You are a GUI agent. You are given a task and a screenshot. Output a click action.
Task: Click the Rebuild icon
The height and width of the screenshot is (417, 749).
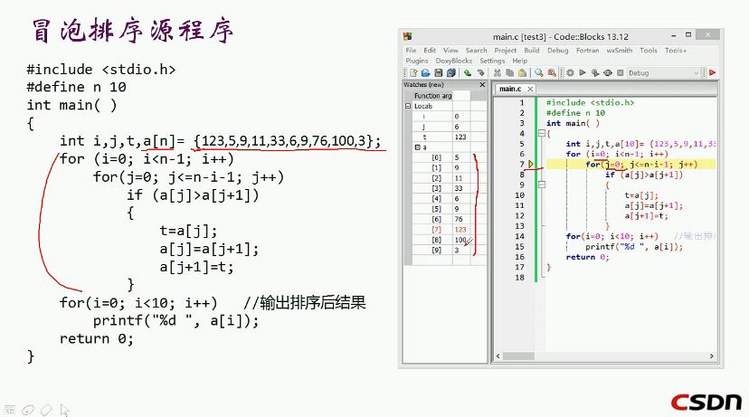[608, 73]
